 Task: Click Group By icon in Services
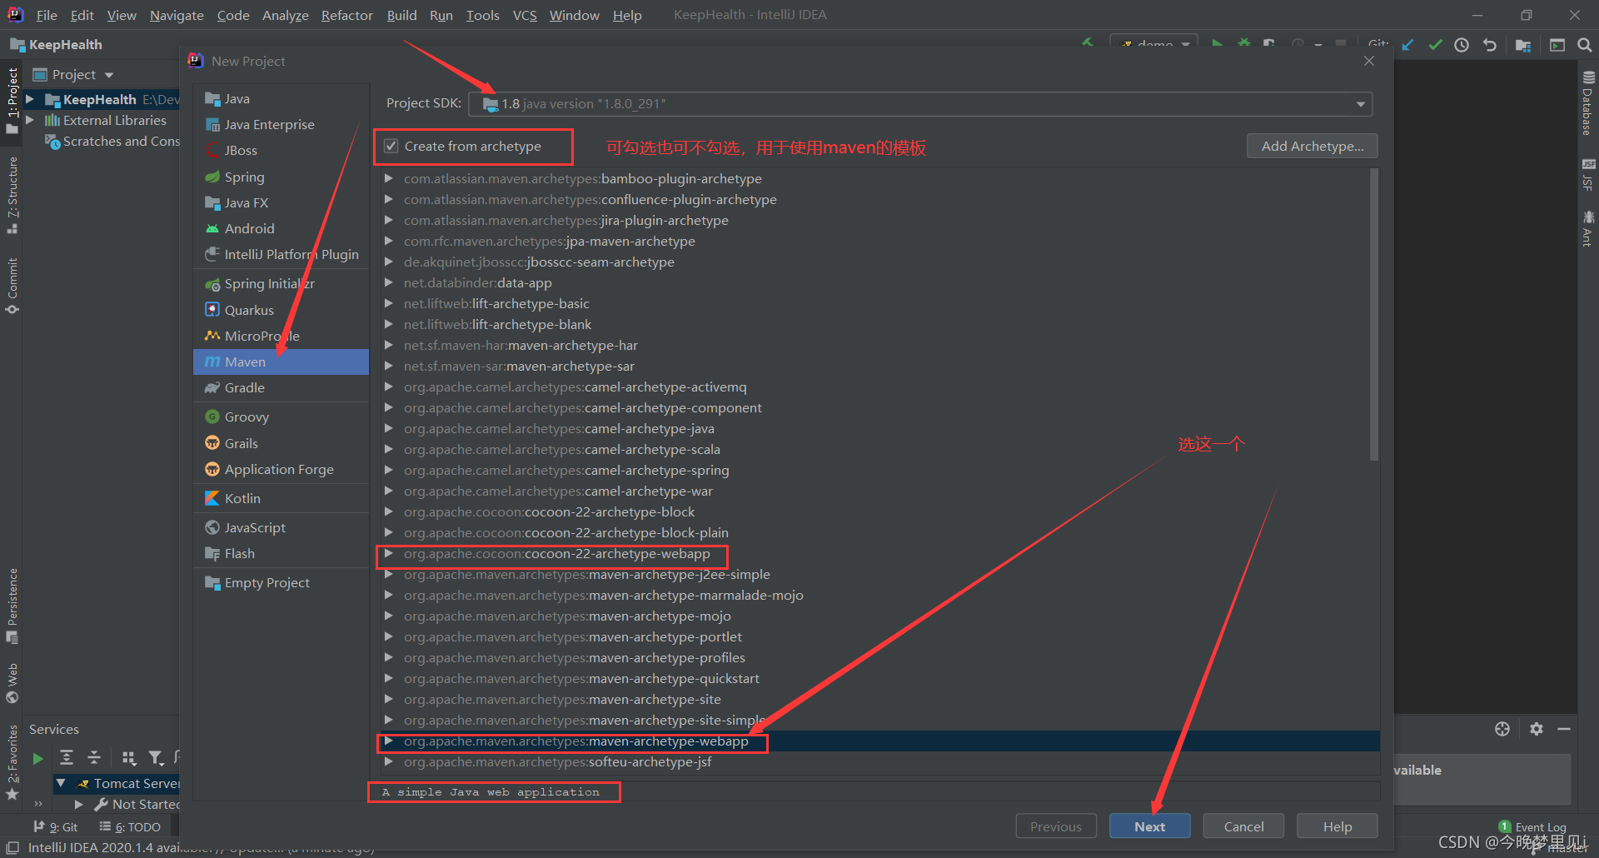click(x=128, y=757)
